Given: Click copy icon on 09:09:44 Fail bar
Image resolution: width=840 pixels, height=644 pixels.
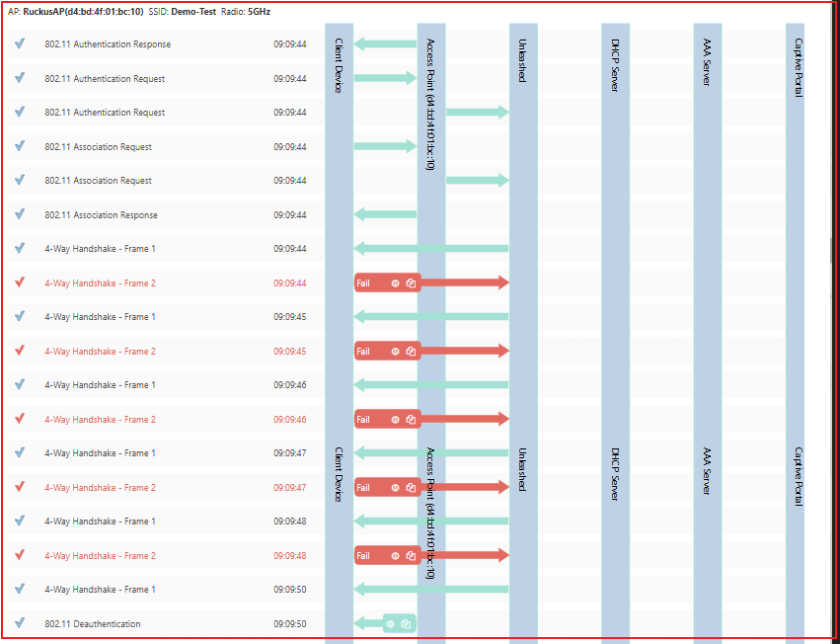Looking at the screenshot, I should (411, 283).
